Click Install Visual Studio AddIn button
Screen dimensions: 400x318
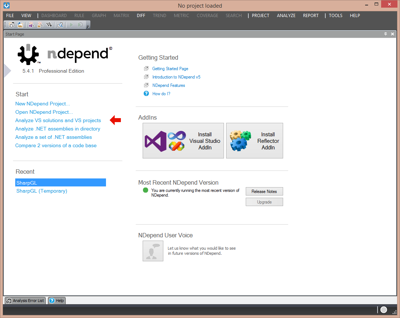click(x=183, y=141)
